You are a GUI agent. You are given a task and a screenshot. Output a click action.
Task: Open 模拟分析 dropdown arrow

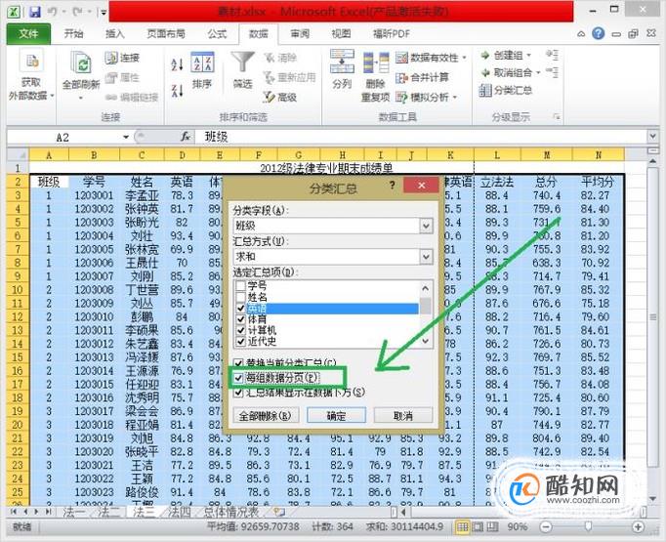click(x=455, y=98)
